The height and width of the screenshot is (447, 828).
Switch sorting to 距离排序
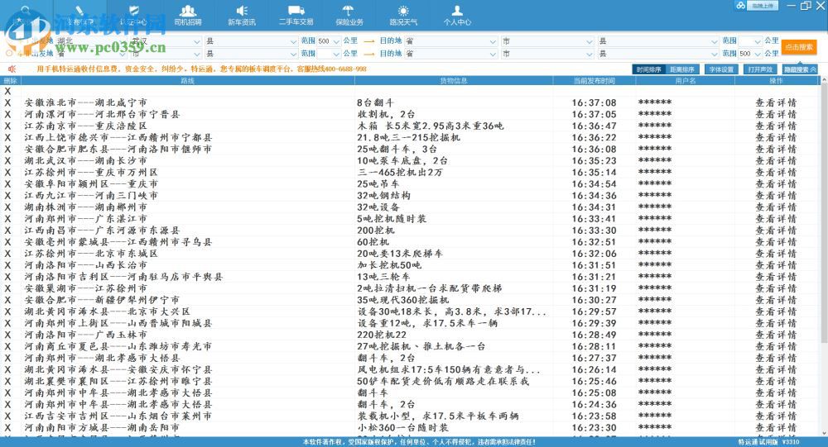coord(682,69)
